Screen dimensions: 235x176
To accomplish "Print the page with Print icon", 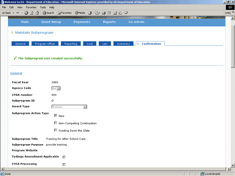I will pyautogui.click(x=104, y=13).
